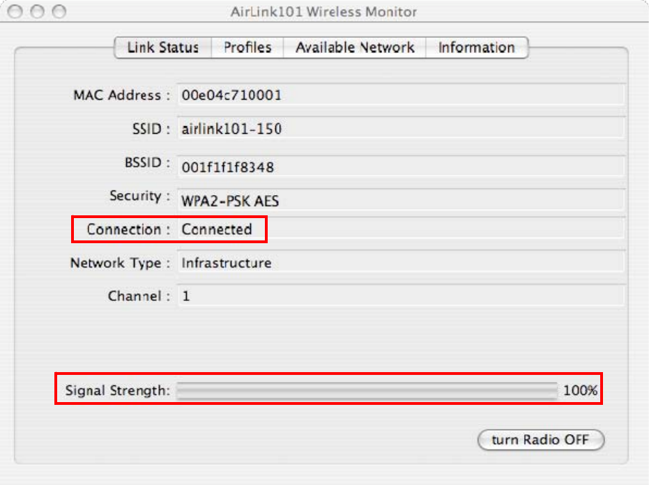The height and width of the screenshot is (485, 649).
Task: Switch to the Information tab
Action: click(x=476, y=47)
